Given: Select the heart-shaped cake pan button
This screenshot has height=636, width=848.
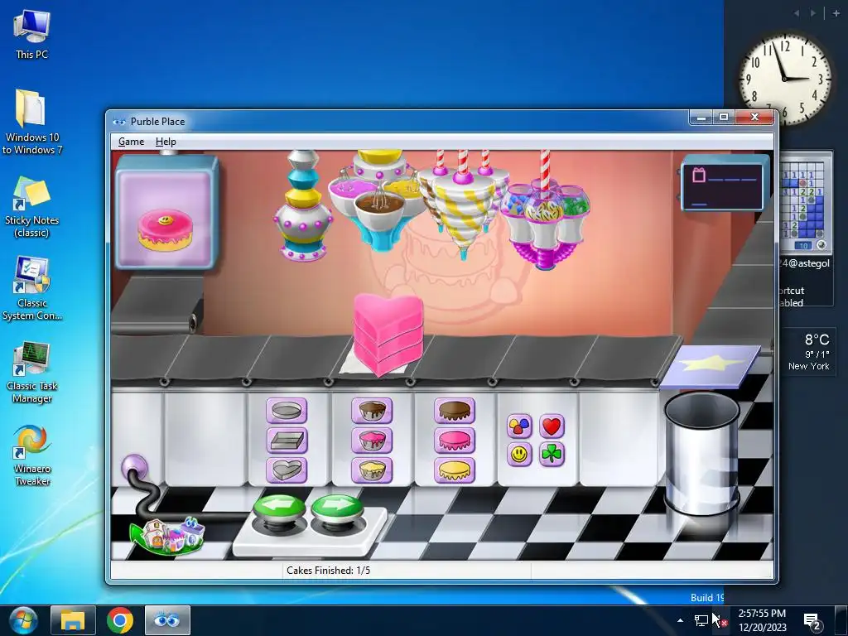Looking at the screenshot, I should (x=287, y=470).
